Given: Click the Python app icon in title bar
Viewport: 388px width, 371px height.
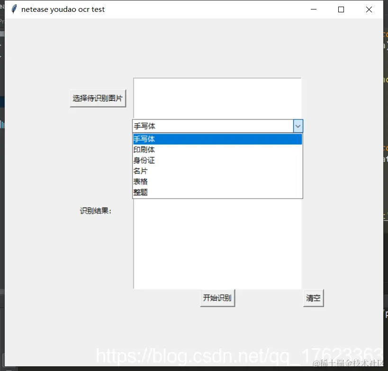Looking at the screenshot, I should 13,9.
